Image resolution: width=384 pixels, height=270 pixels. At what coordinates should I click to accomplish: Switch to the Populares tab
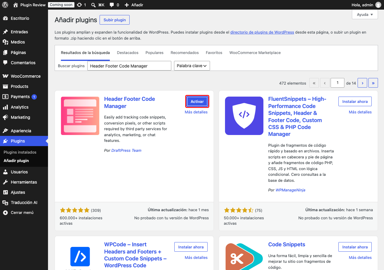click(x=154, y=53)
